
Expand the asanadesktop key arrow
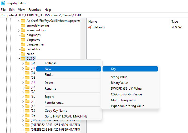point(19,30)
